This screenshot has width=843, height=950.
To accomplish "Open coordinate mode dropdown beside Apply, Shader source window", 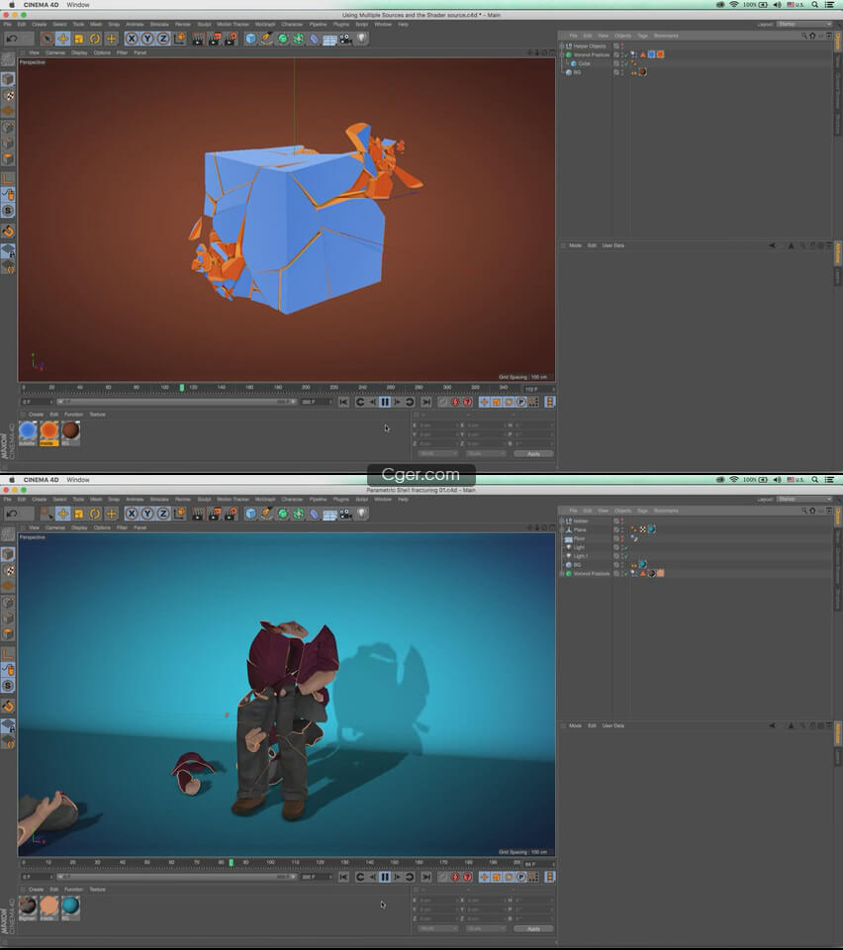I will pyautogui.click(x=437, y=454).
